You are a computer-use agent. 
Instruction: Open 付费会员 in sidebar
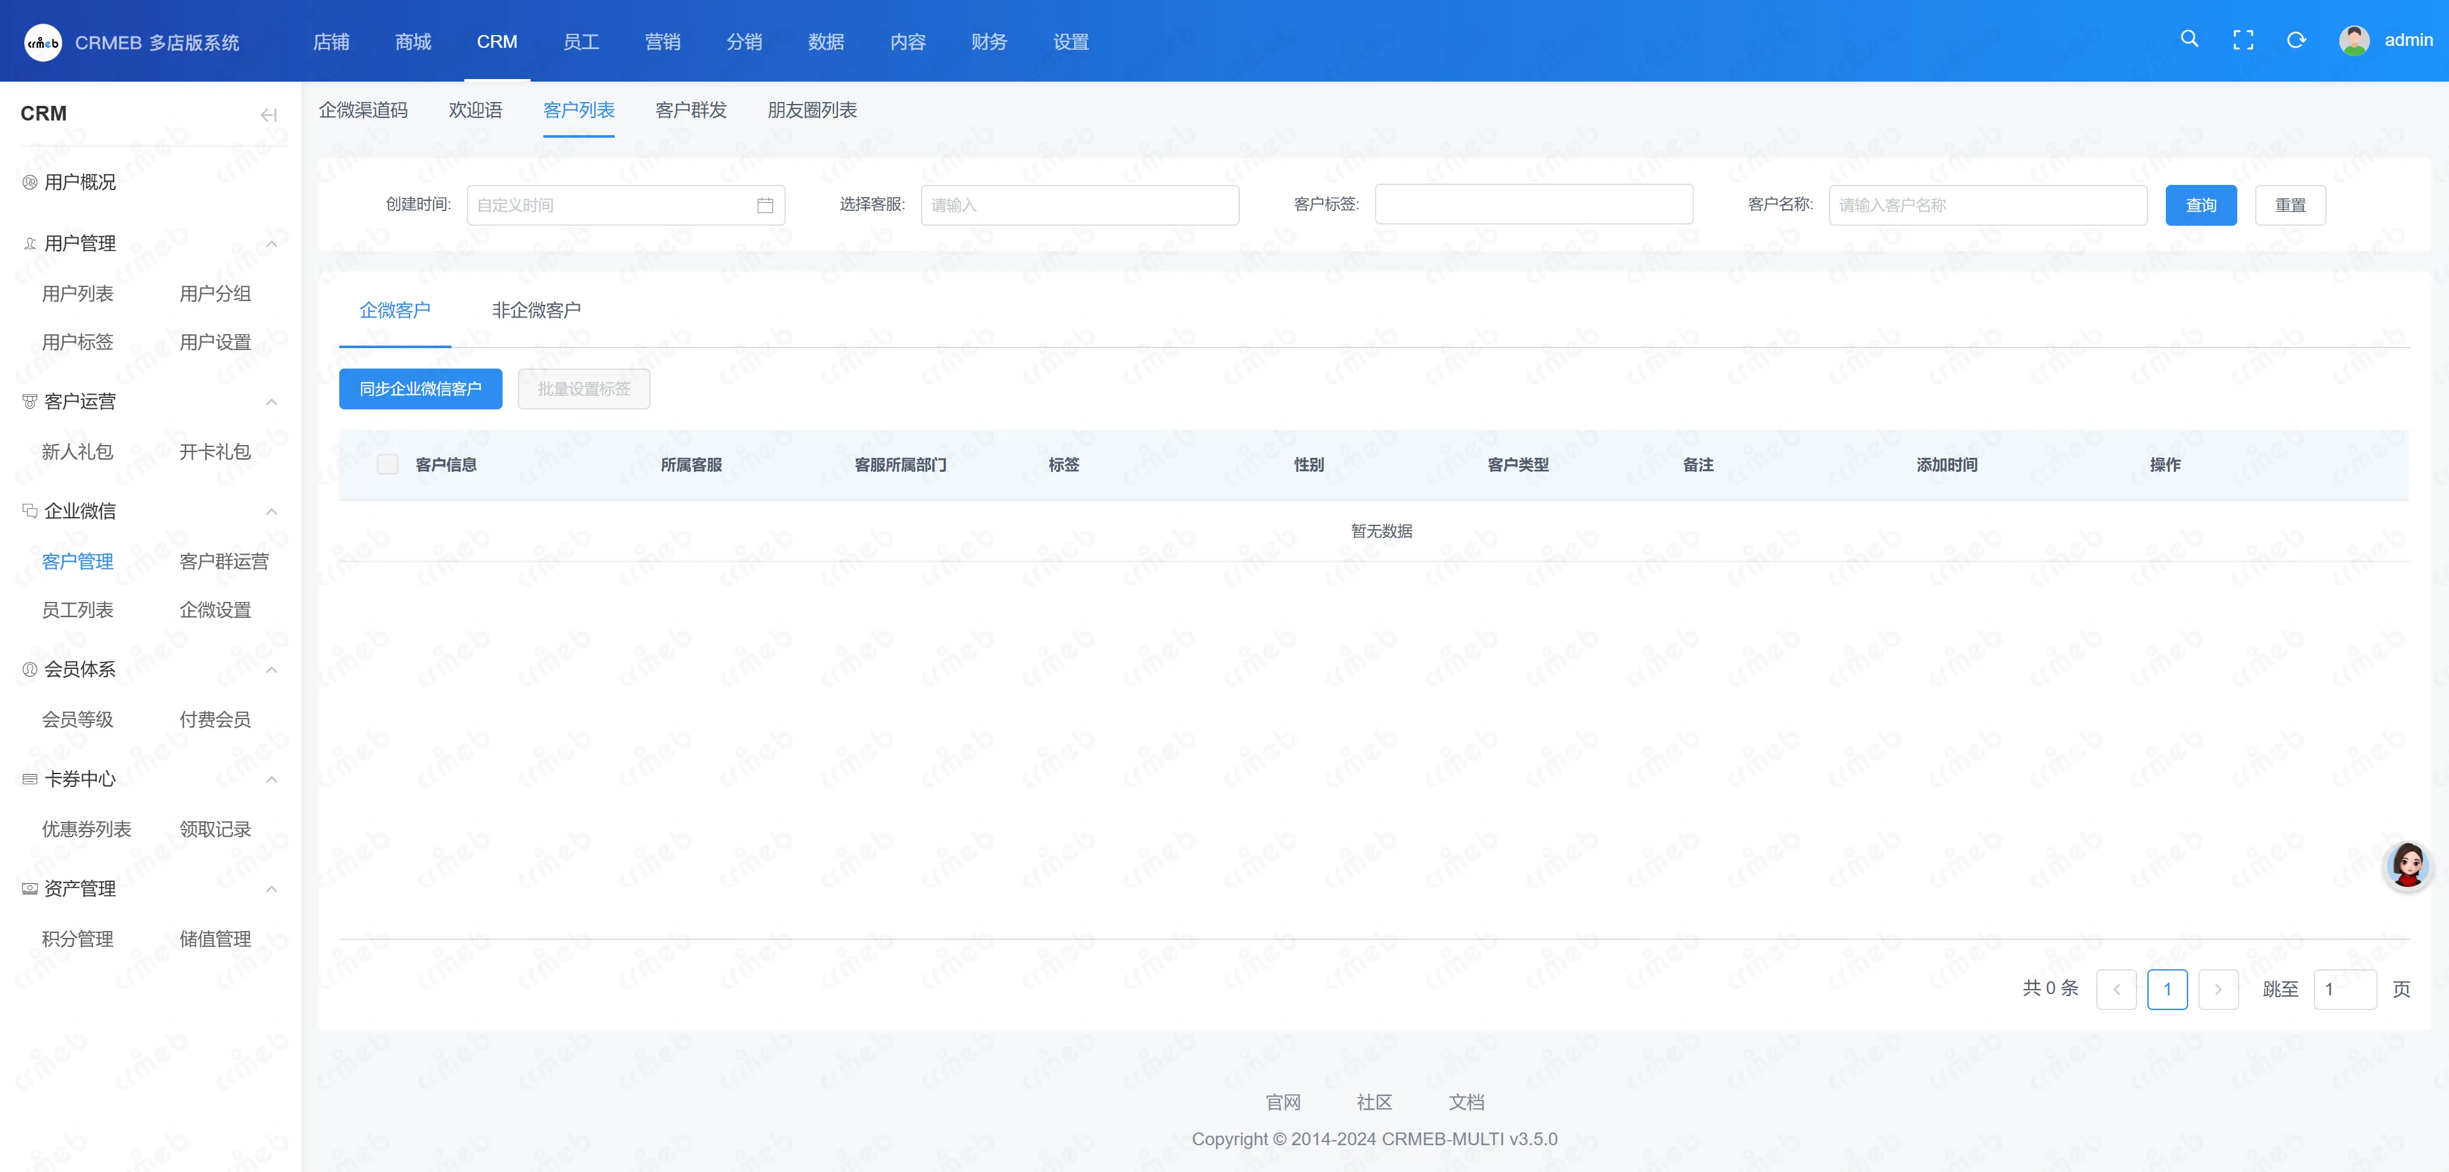coord(215,719)
